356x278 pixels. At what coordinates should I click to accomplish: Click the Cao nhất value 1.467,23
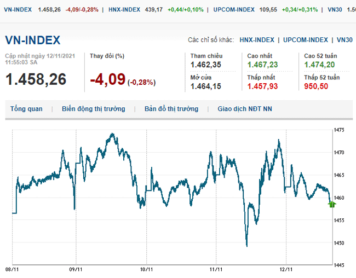(x=262, y=65)
